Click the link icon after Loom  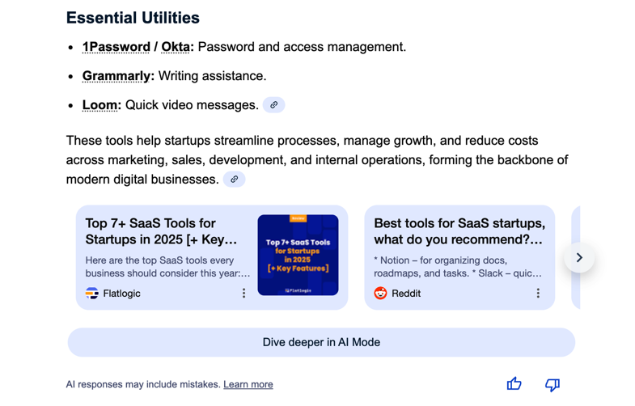tap(273, 105)
